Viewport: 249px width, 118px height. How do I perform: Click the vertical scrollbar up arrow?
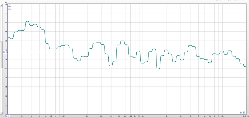click(1, 5)
